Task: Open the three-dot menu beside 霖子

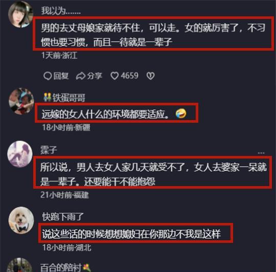Action: click(x=261, y=153)
